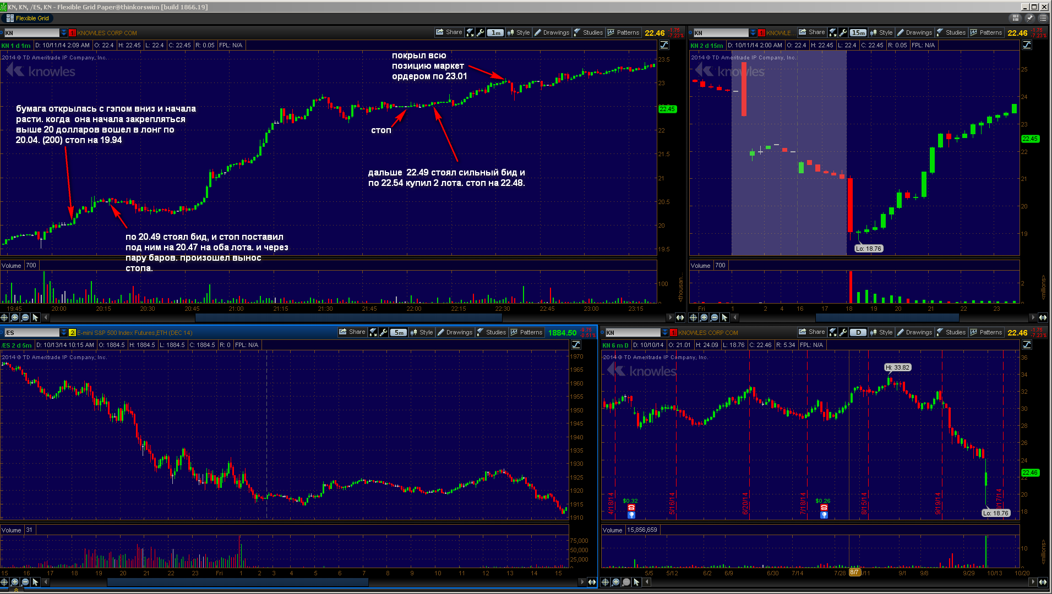The width and height of the screenshot is (1052, 594).
Task: Expand the /ES symbol selector dropdown arrow
Action: click(x=64, y=332)
